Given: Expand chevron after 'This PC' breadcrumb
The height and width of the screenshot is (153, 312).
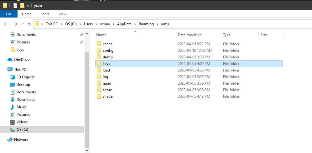Looking at the screenshot, I should [x=61, y=24].
